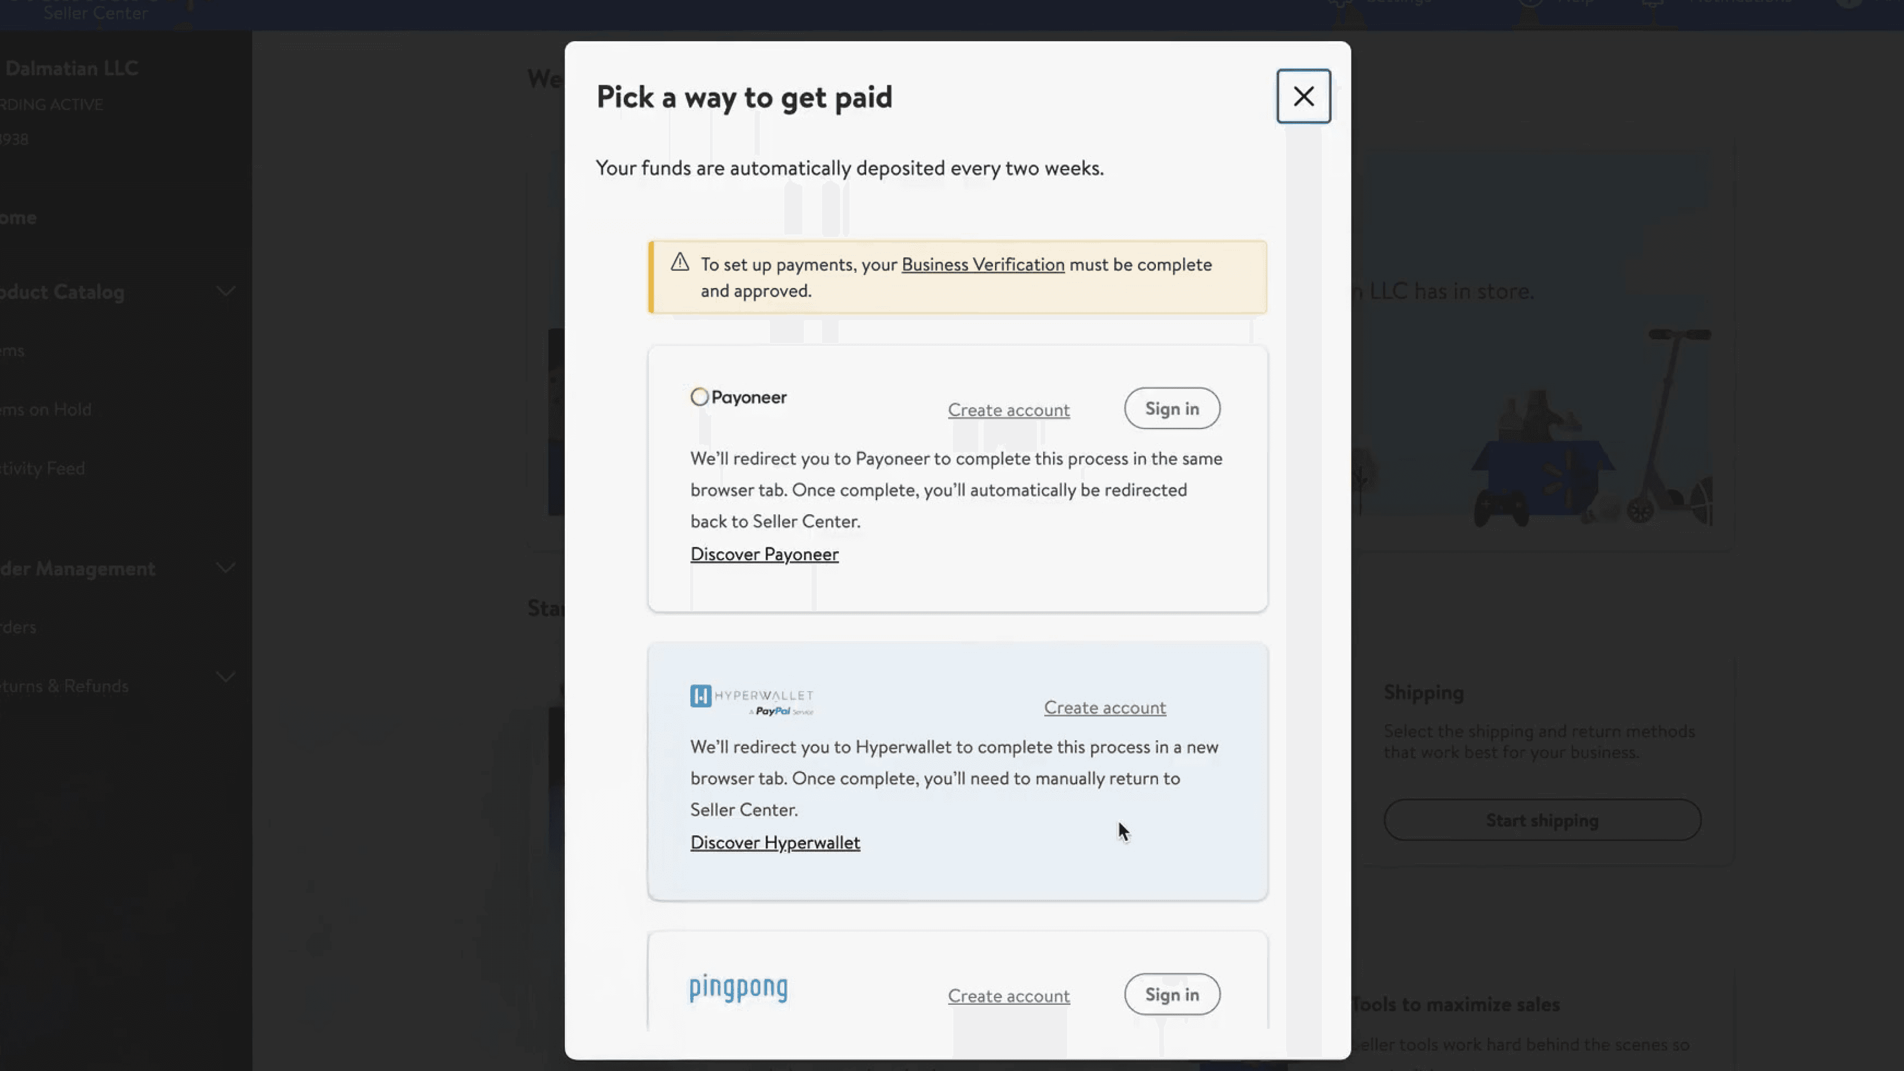
Task: Create a Hyperwallet account
Action: pyautogui.click(x=1104, y=708)
